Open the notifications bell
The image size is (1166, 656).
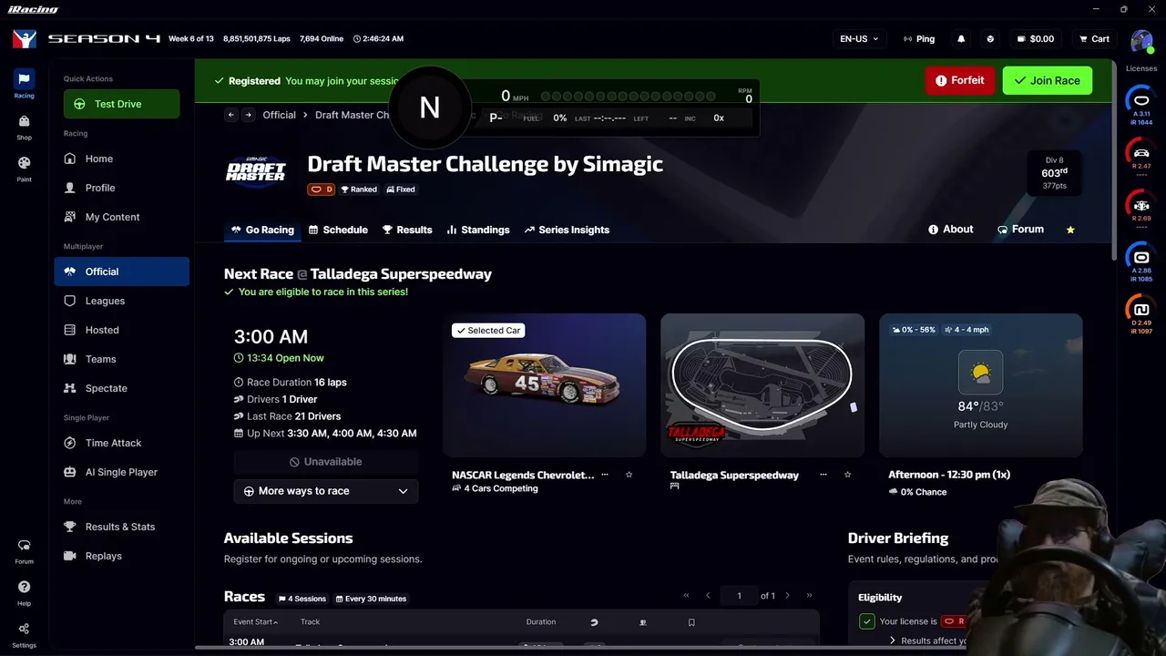961,39
